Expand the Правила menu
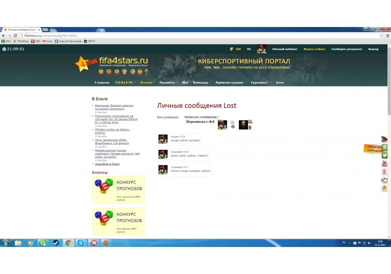This screenshot has width=391, height=274. (x=167, y=83)
